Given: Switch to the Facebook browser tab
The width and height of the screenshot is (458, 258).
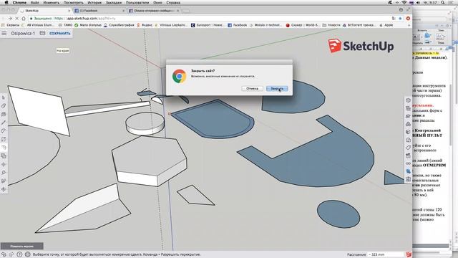Looking at the screenshot, I should 99,11.
